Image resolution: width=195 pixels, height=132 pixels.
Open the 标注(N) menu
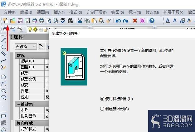(135, 12)
